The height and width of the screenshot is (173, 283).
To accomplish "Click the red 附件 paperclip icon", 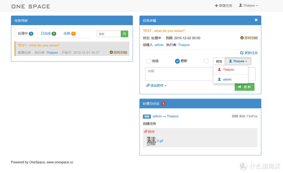I will (145, 132).
